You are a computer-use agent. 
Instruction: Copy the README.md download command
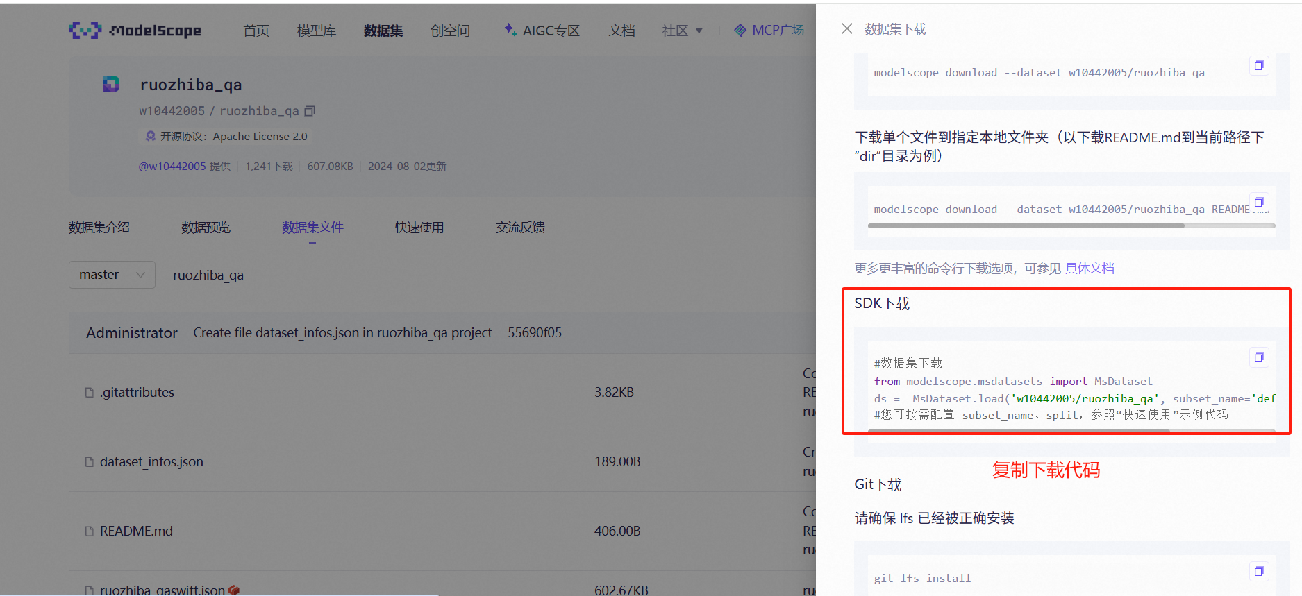click(1258, 202)
